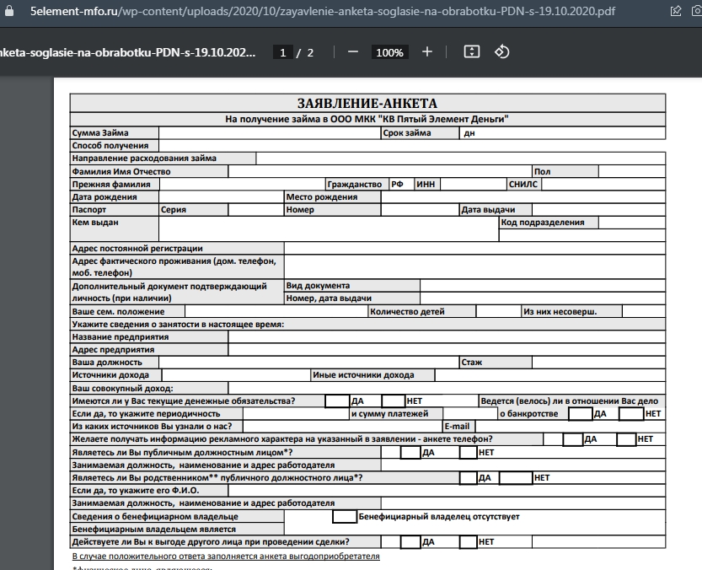Viewport: 702px width, 570px height.
Task: Tick НЕТ box for текущие денежные обязательства
Action: point(393,401)
